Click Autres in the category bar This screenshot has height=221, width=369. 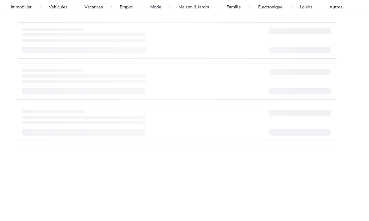[x=336, y=7]
